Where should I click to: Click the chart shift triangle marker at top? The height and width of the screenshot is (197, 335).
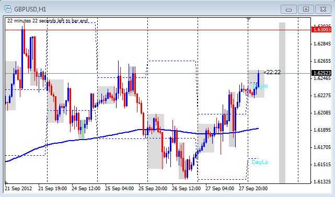(x=248, y=19)
